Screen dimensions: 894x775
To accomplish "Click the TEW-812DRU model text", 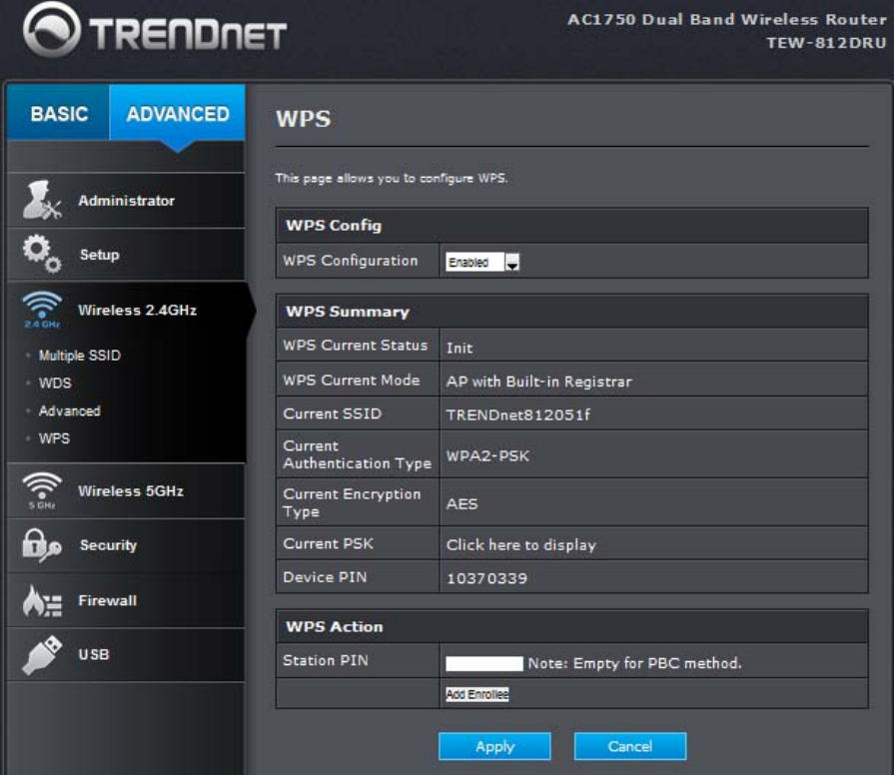I will [x=826, y=43].
